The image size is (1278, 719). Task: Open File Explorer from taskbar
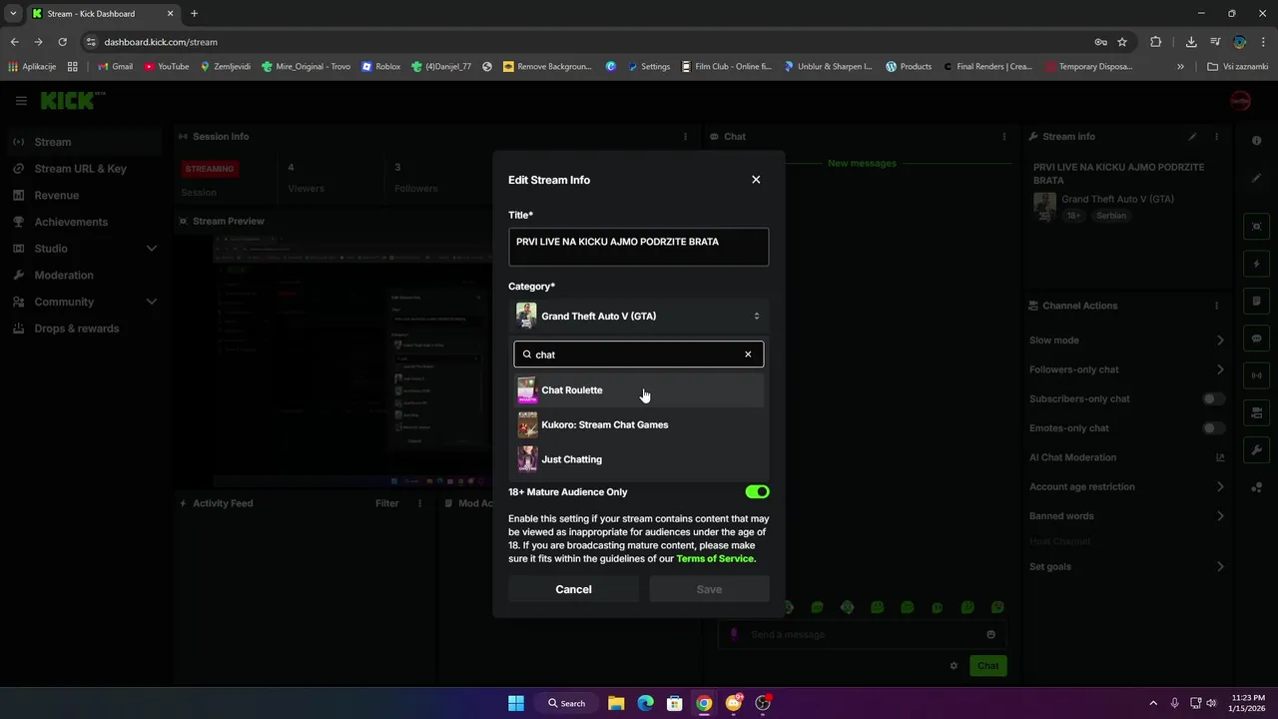point(616,703)
